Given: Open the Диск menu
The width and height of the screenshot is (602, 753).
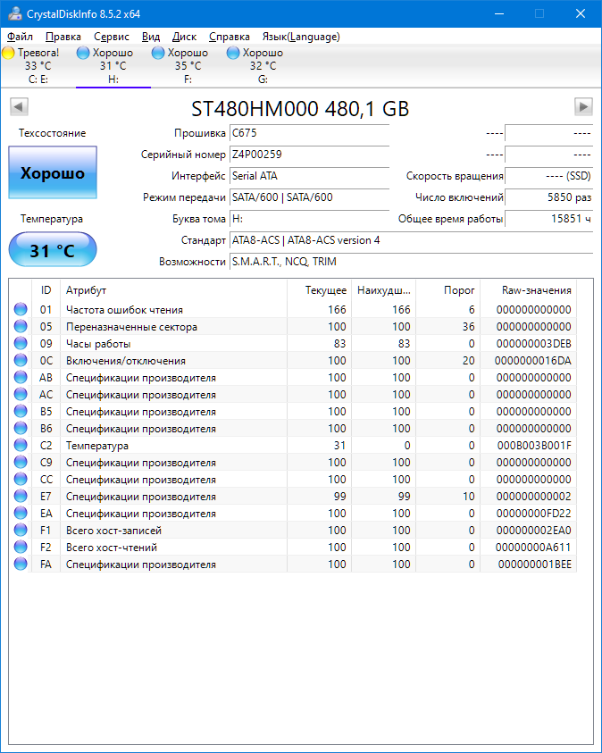Looking at the screenshot, I should (x=184, y=37).
